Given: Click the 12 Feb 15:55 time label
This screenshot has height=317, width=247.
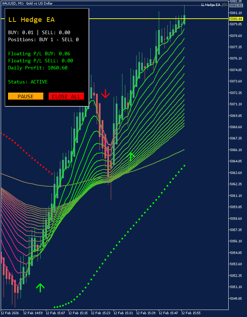Looking at the screenshot, I should (x=191, y=313).
